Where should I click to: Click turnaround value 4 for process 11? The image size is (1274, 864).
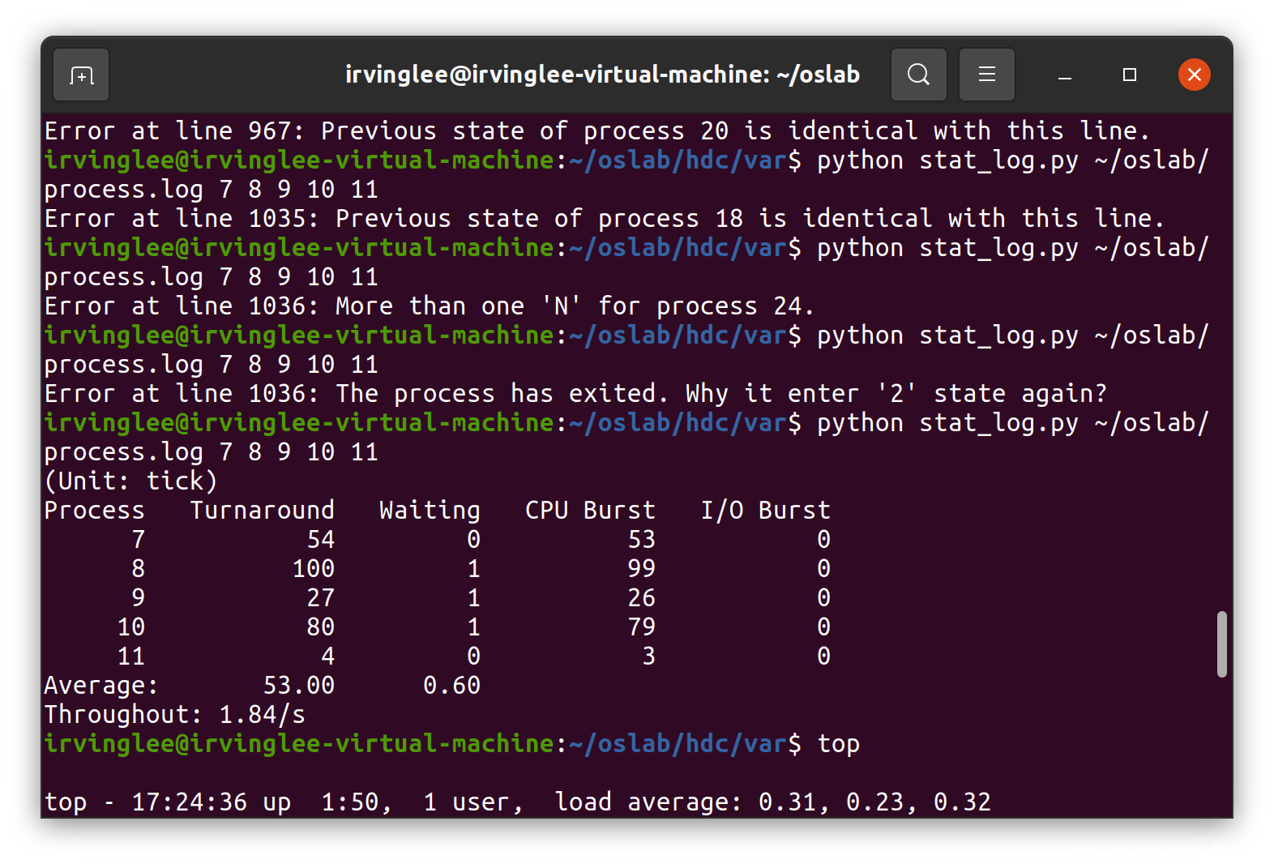(x=327, y=656)
